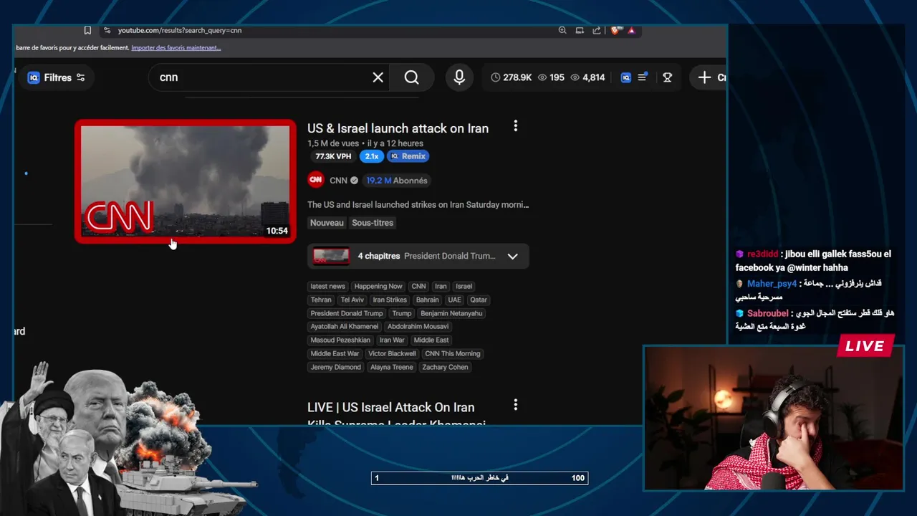
Task: Click the Iran War tag
Action: tap(392, 340)
